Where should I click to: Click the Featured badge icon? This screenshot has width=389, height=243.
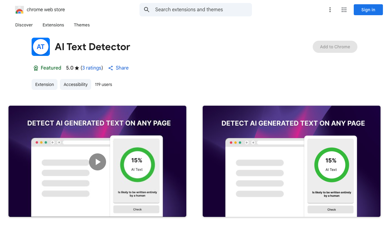pyautogui.click(x=36, y=68)
